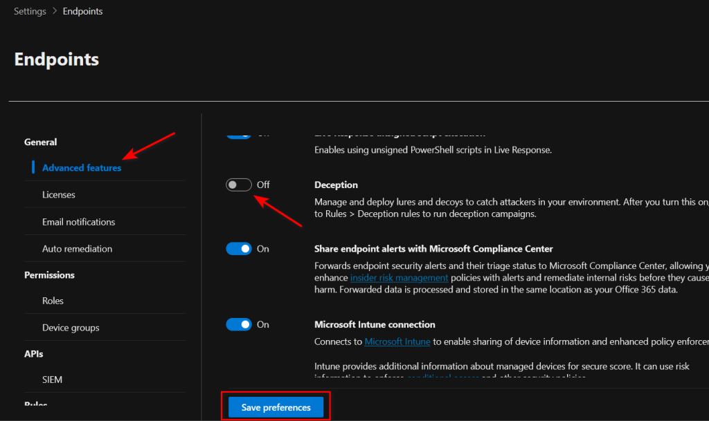Go back to Settings via breadcrumb
This screenshot has height=421, width=709.
[x=30, y=11]
